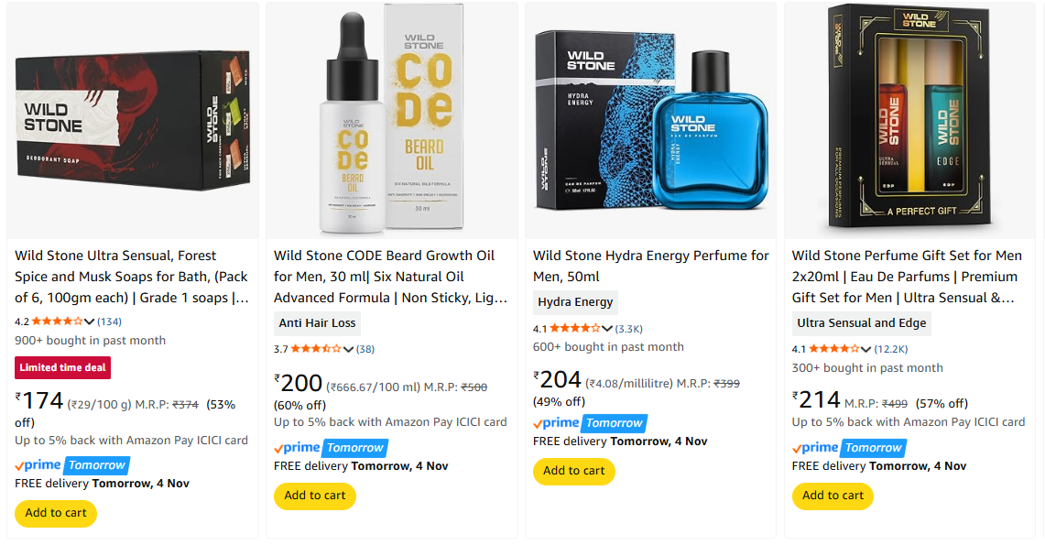View the 12.2K reviews for gift set
This screenshot has height=545, width=1045.
[891, 349]
